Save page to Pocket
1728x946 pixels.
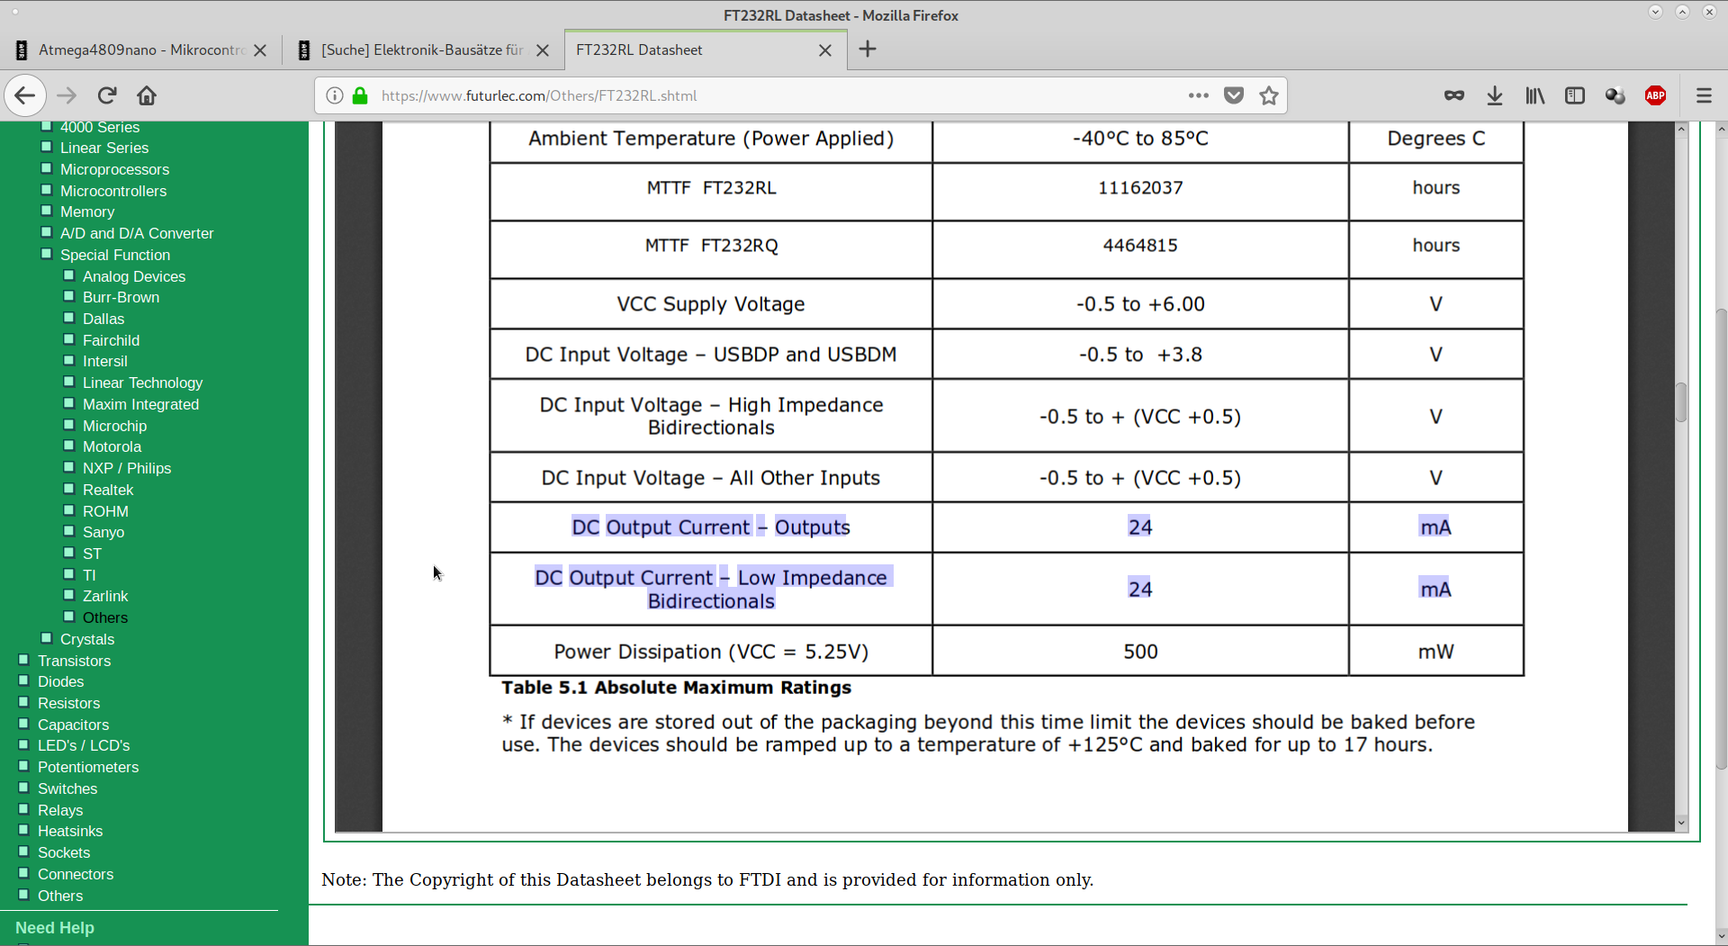(x=1234, y=95)
